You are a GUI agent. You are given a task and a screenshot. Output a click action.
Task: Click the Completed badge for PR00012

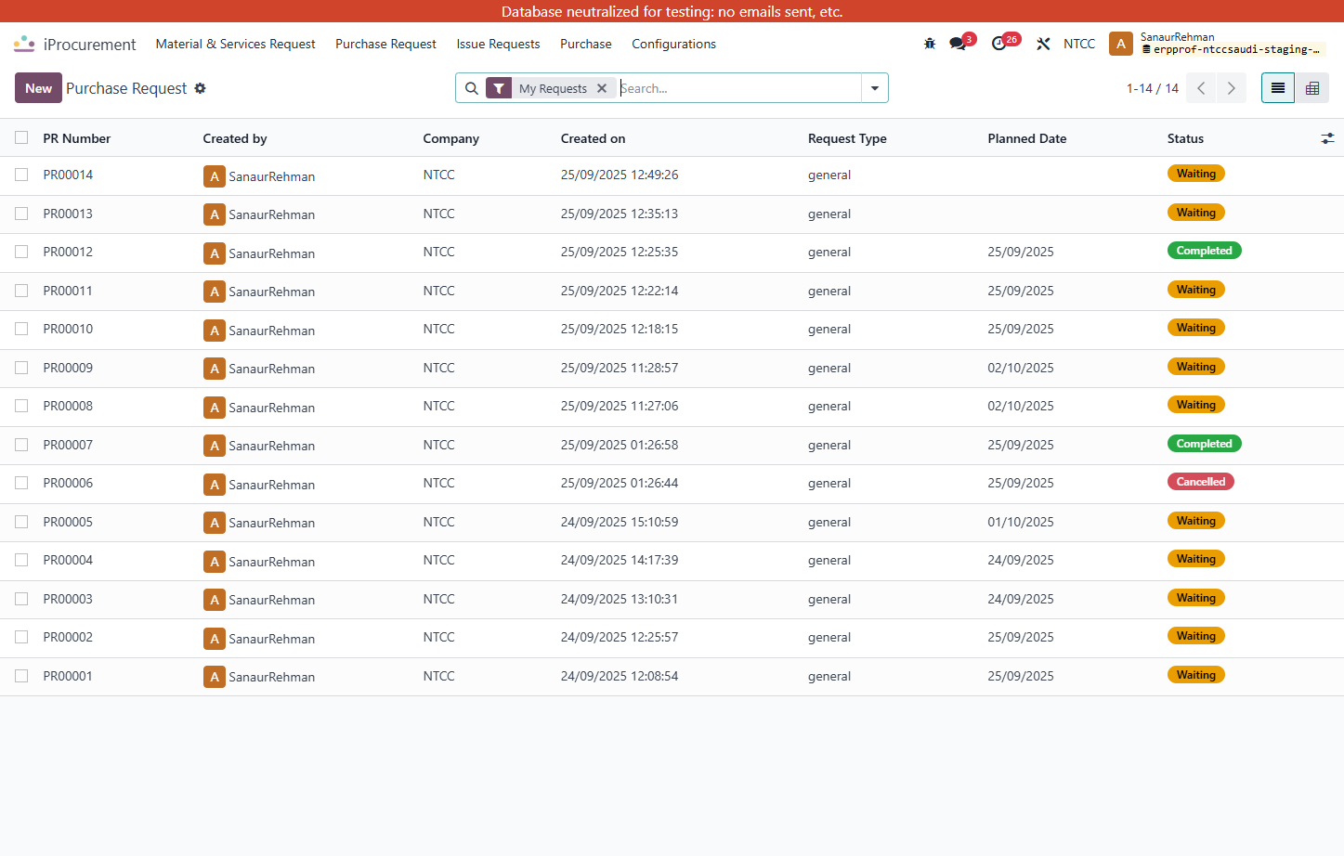click(x=1204, y=251)
